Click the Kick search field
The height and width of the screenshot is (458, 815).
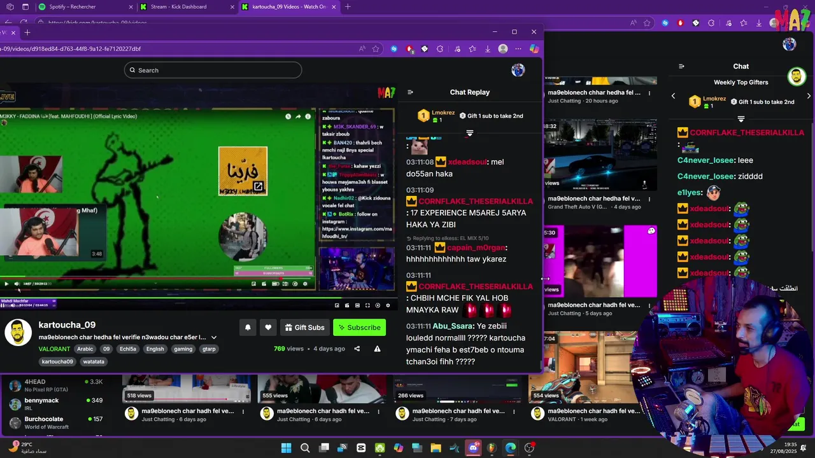coord(213,70)
